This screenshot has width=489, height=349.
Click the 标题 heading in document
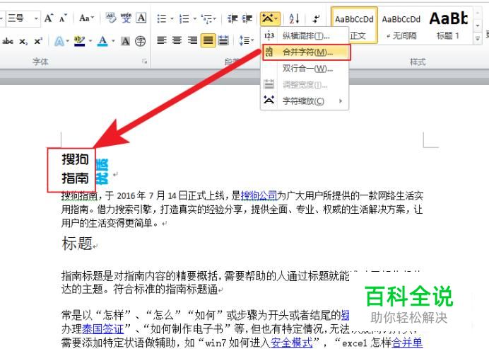click(77, 244)
